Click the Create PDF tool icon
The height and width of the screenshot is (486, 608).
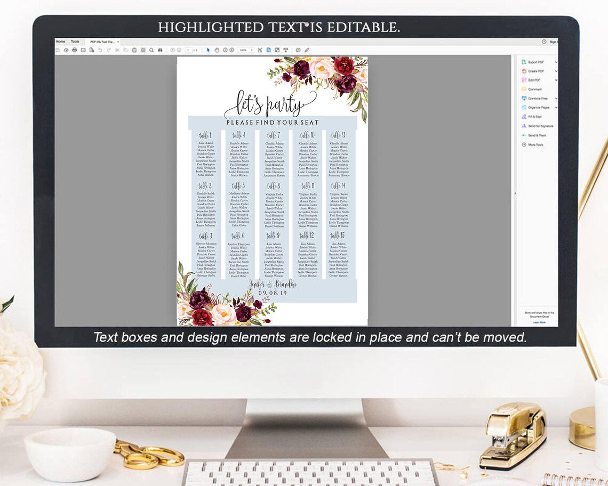pyautogui.click(x=524, y=71)
